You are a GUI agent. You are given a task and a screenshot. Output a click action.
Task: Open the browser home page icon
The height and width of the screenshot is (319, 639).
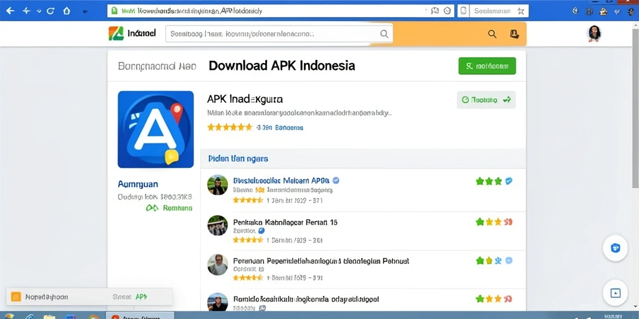pyautogui.click(x=67, y=11)
